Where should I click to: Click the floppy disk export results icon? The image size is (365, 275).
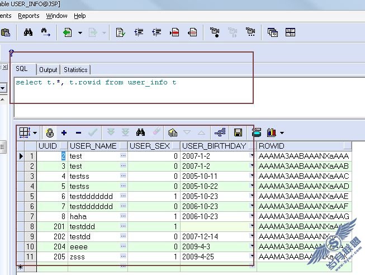(238, 132)
